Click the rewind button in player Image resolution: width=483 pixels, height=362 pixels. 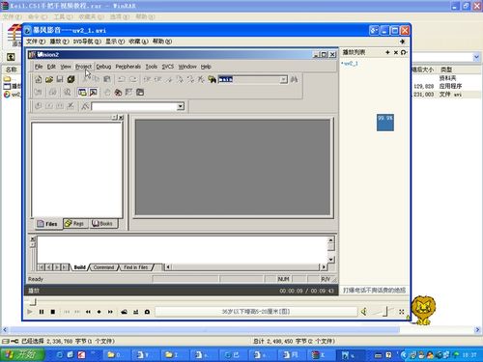click(88, 312)
